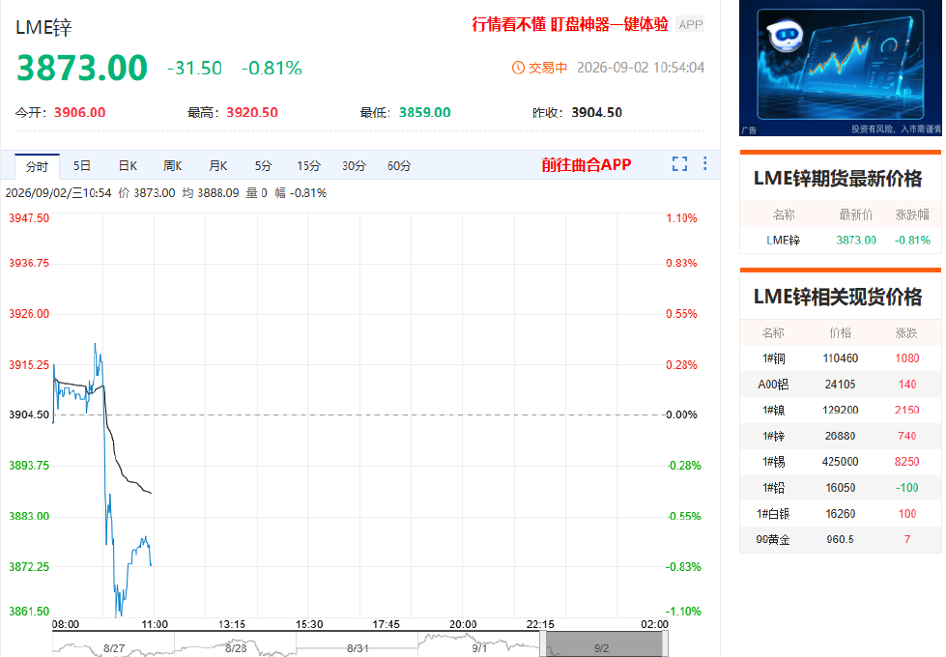Open the three-dot chart options menu

[x=704, y=163]
